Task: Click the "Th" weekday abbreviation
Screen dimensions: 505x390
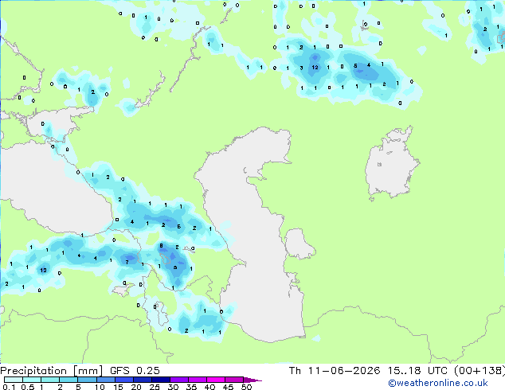Action: point(295,371)
